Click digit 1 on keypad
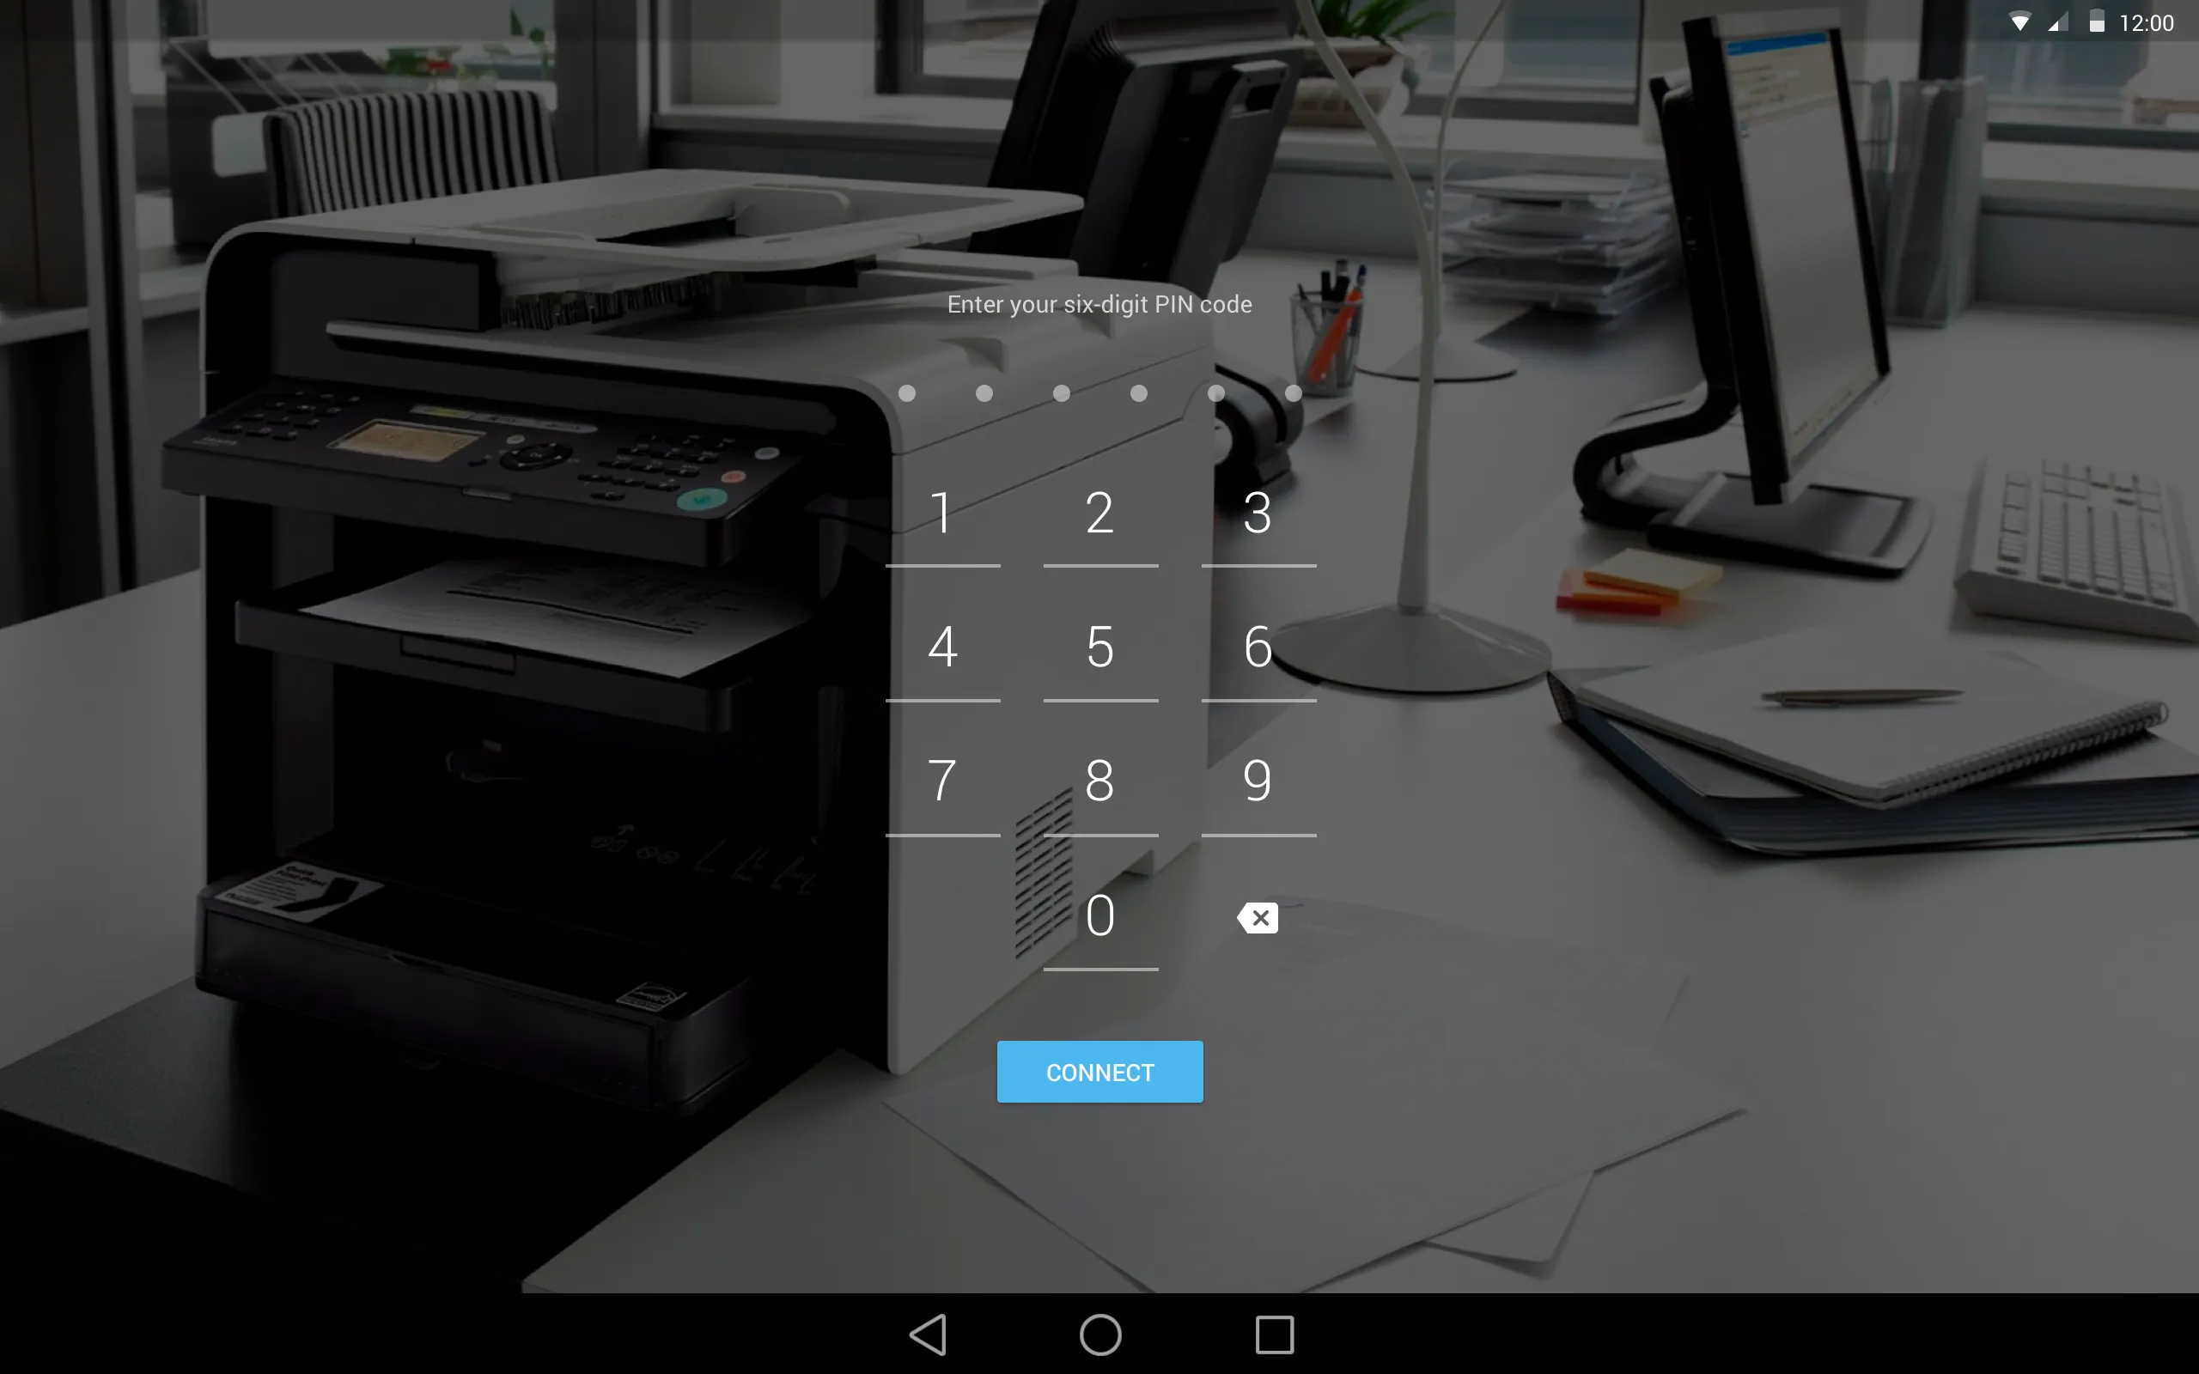This screenshot has width=2199, height=1374. pos(943,510)
